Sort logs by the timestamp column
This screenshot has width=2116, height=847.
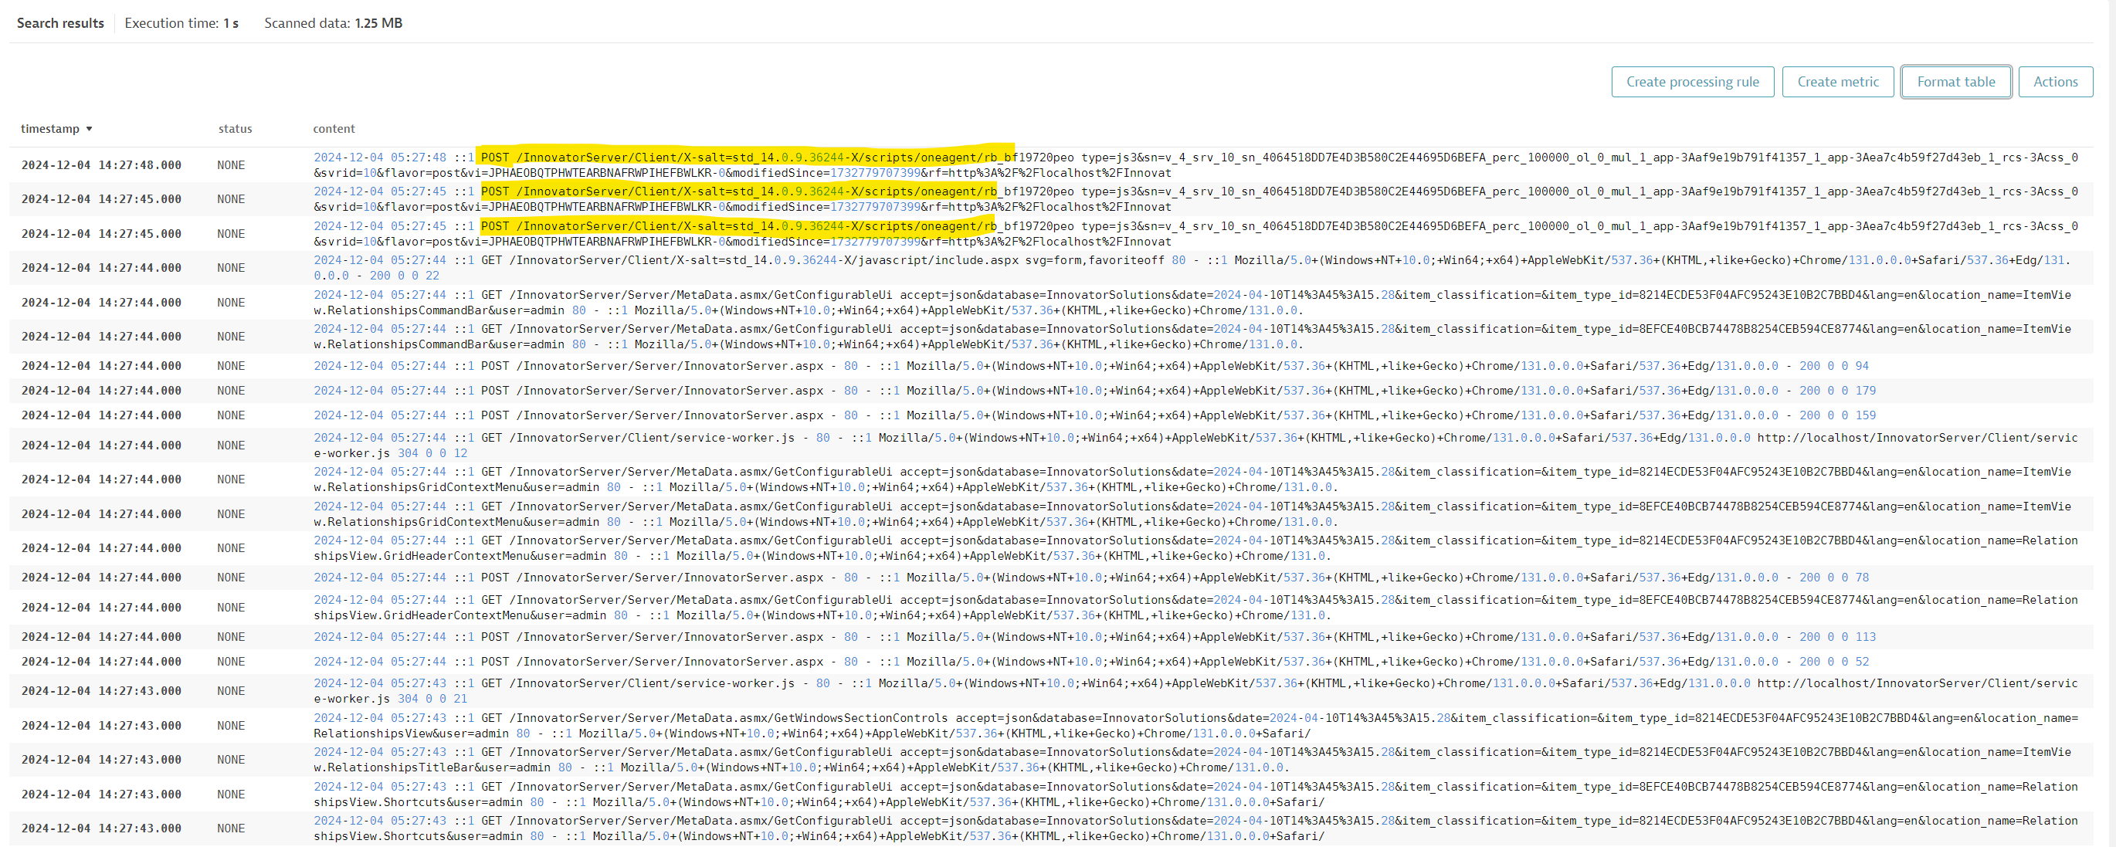[52, 129]
